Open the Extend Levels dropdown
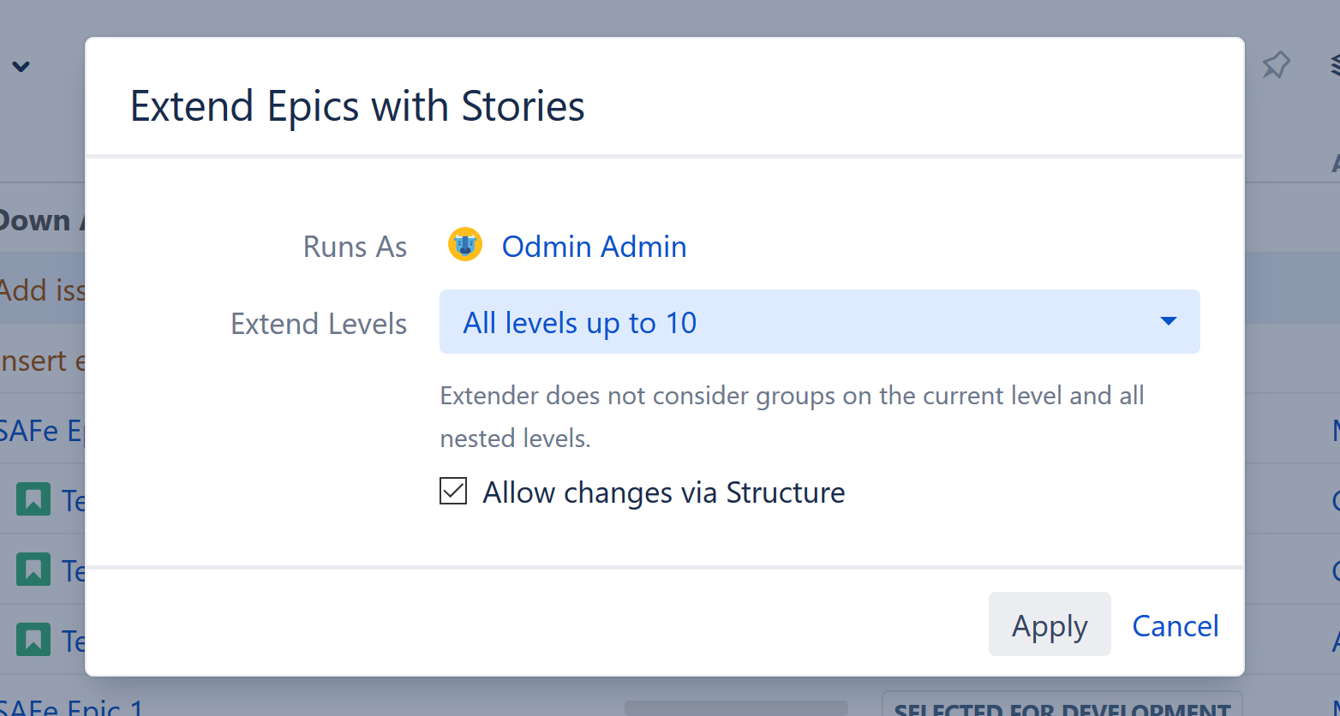The height and width of the screenshot is (716, 1340). coord(819,322)
